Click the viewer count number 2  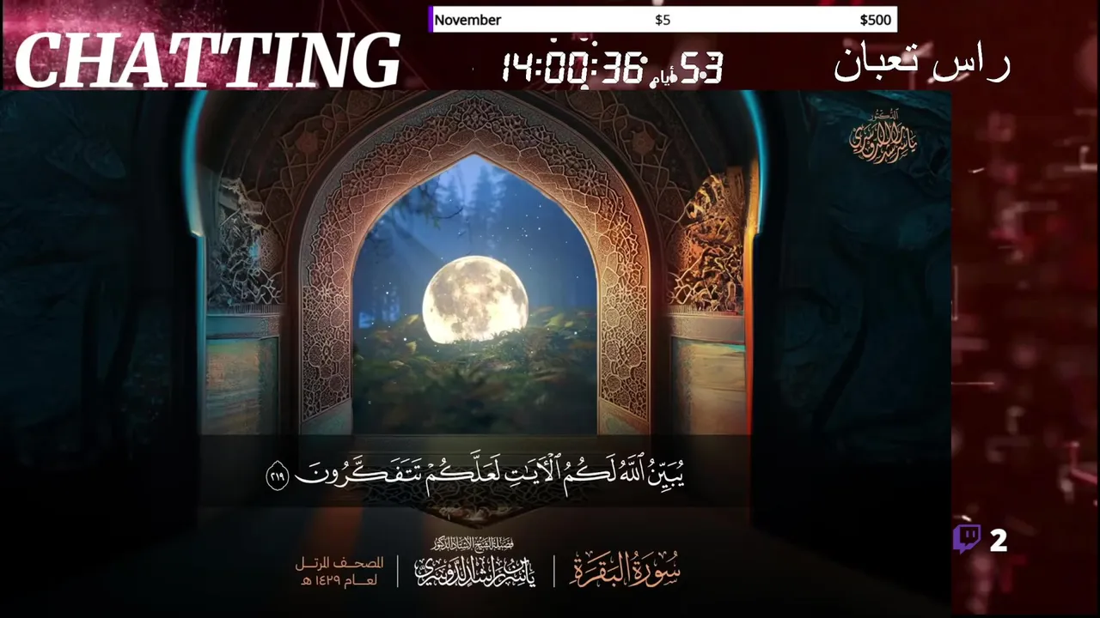point(998,540)
